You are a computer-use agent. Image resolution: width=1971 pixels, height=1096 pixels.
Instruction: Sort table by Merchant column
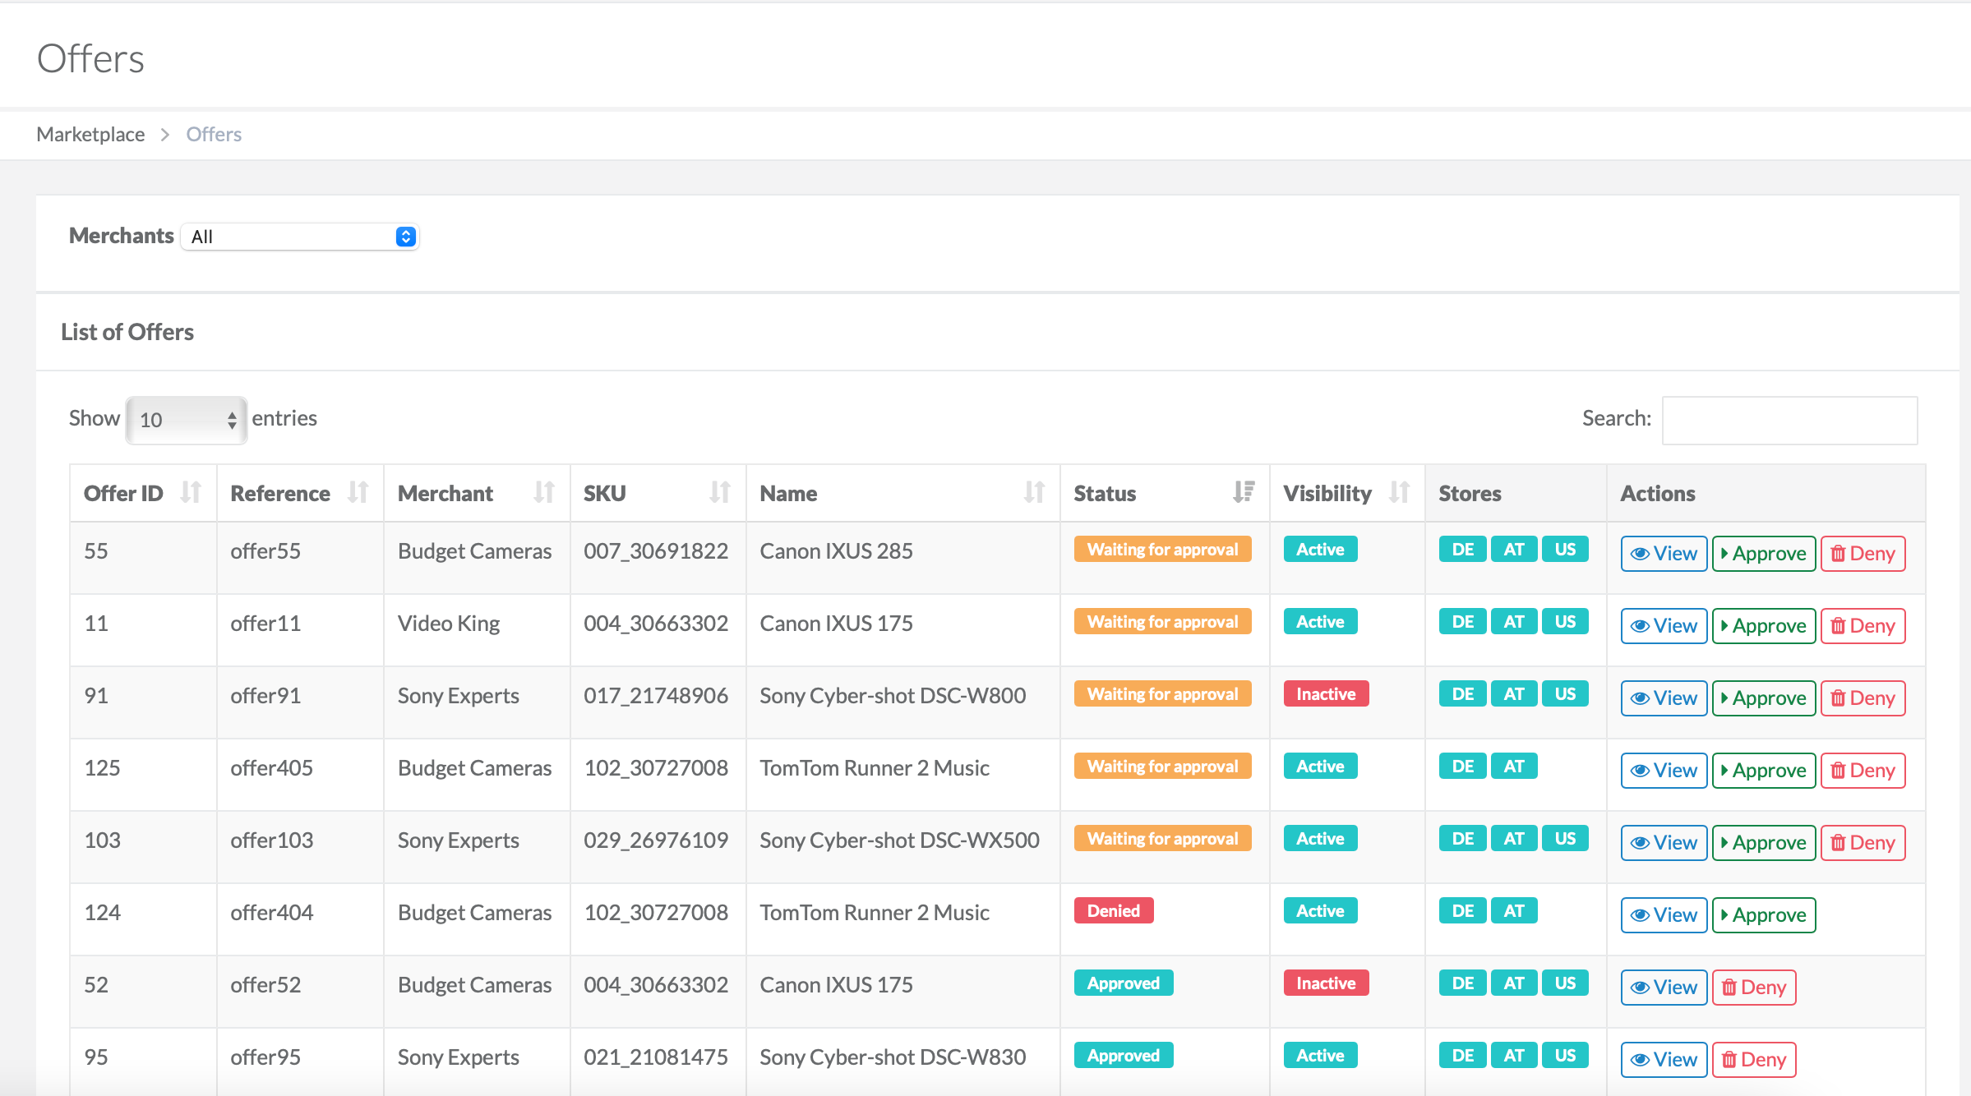point(477,493)
